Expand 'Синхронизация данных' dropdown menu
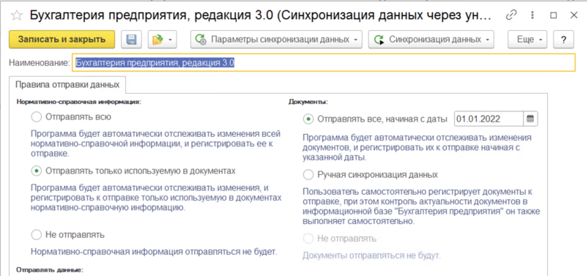587x276 pixels. pyautogui.click(x=431, y=40)
